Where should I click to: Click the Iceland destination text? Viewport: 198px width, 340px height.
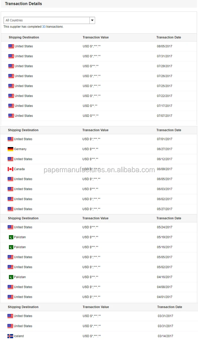(19, 336)
